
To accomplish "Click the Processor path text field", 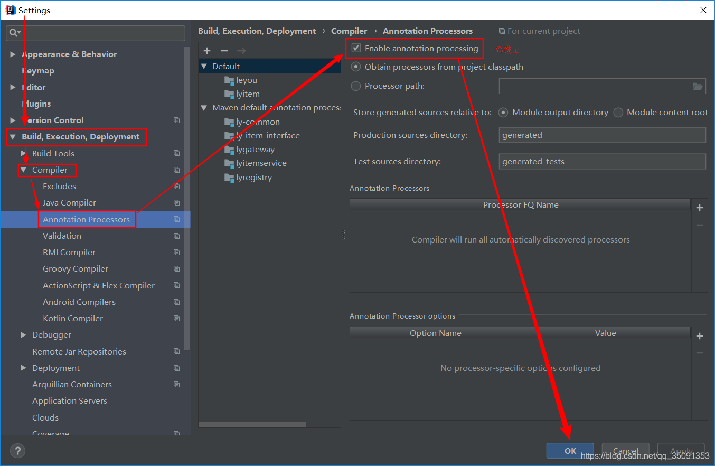I will (603, 86).
